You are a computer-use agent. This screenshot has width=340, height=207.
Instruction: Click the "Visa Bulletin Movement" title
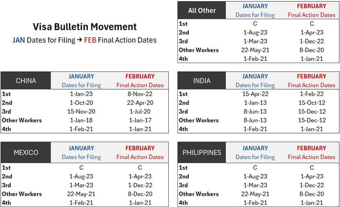[x=85, y=27]
